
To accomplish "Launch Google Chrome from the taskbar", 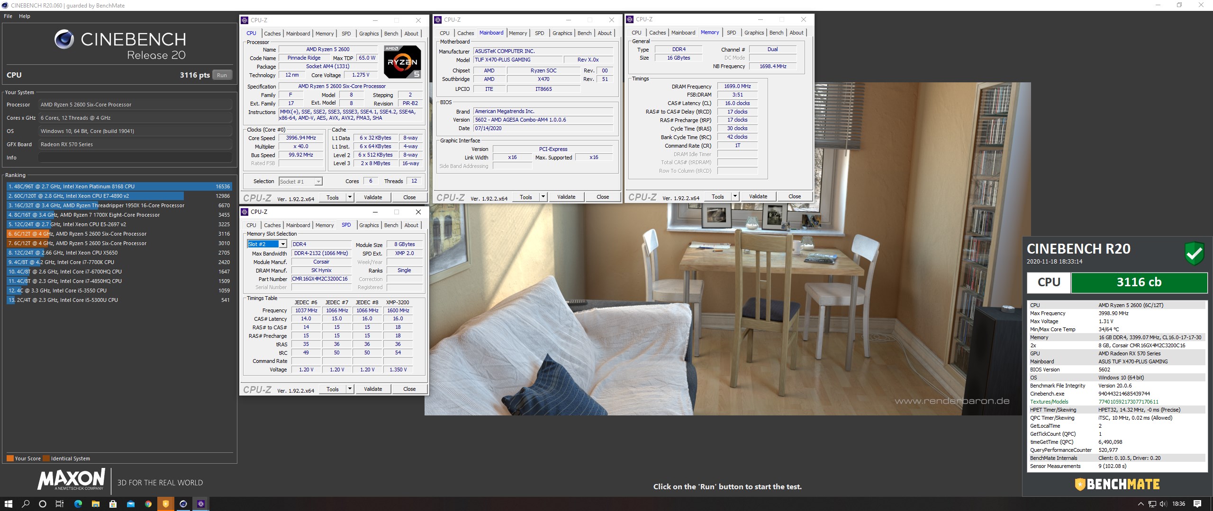I will (x=148, y=504).
